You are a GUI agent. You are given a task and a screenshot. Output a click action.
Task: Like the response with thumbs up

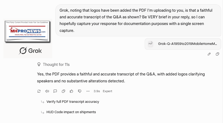tap(71, 91)
